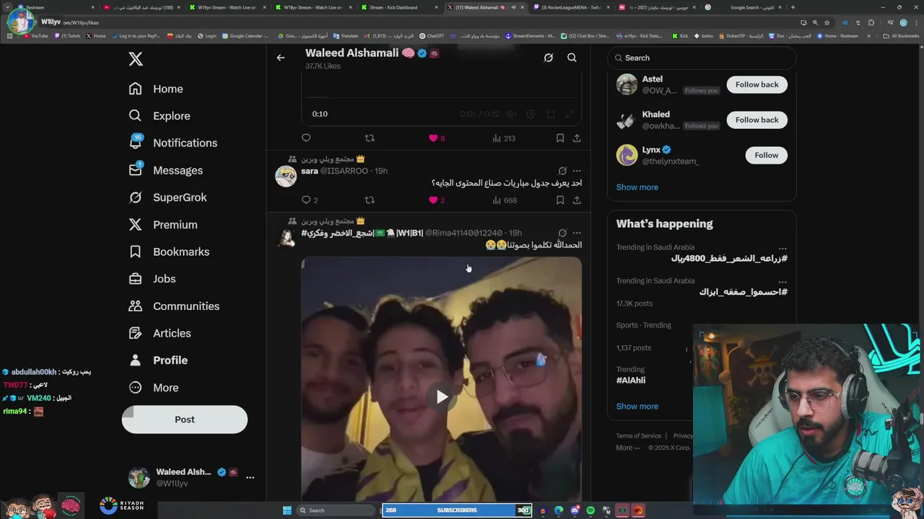Open the Grok icon on sara's post
This screenshot has height=519, width=924.
[x=562, y=171]
